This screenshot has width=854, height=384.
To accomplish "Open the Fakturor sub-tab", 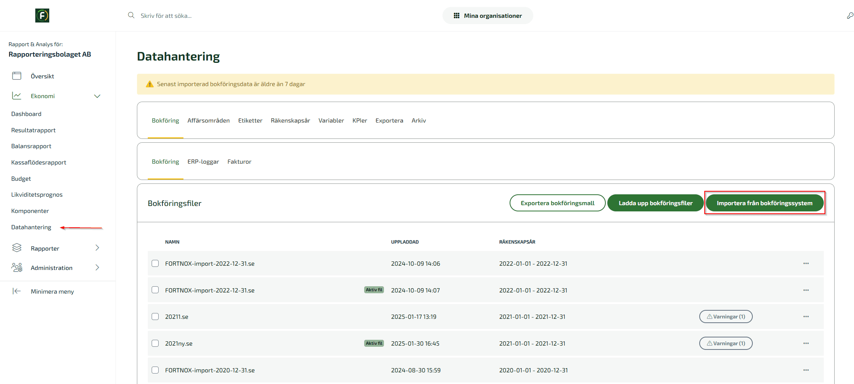I will (239, 162).
